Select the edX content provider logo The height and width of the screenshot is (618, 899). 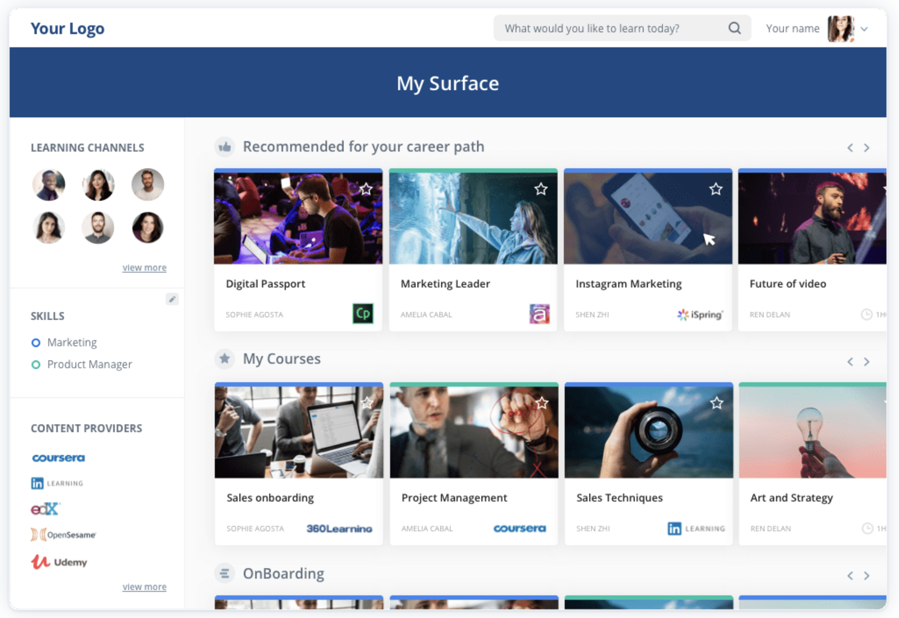tap(45, 509)
